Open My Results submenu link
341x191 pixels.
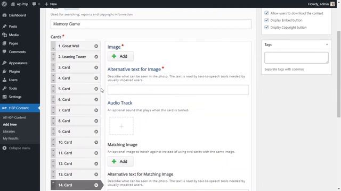pos(11,138)
